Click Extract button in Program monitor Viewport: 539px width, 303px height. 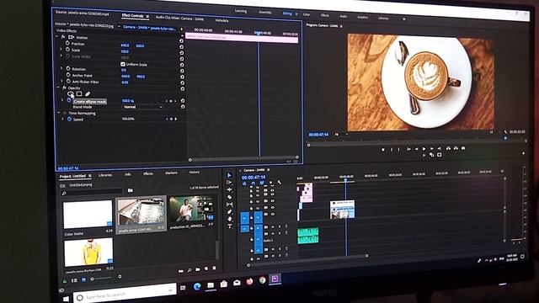(456, 148)
